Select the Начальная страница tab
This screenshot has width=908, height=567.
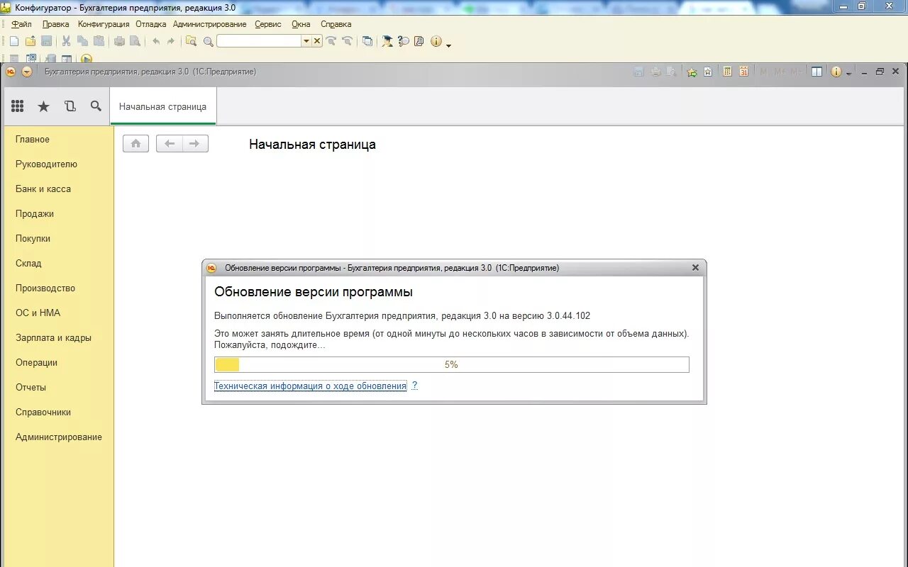[163, 106]
